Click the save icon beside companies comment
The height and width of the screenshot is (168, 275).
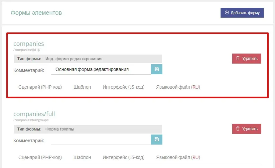157,69
